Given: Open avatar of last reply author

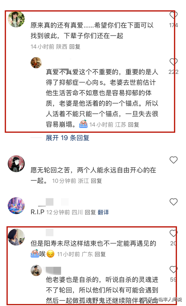Looking at the screenshot, I should 36,271.
